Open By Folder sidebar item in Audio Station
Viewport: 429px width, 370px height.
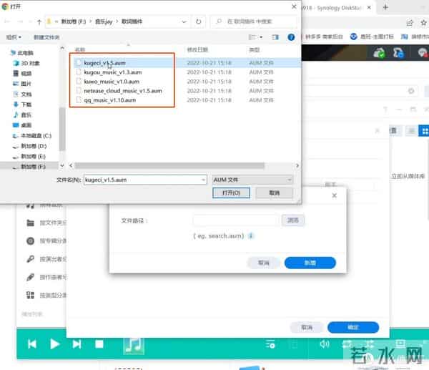tap(46, 223)
